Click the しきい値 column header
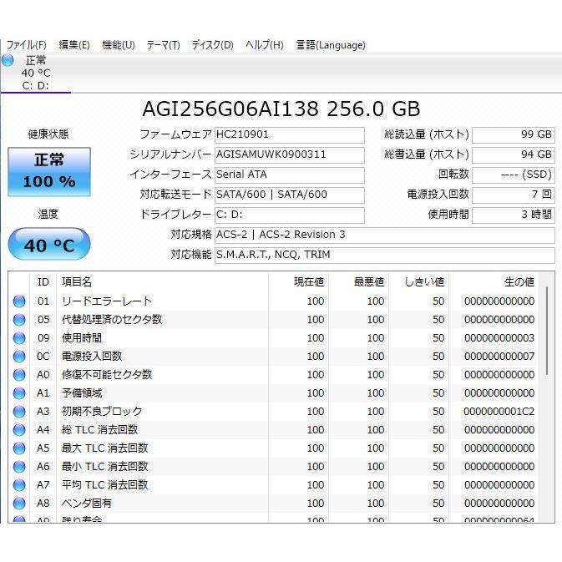This screenshot has width=562, height=562. [419, 282]
